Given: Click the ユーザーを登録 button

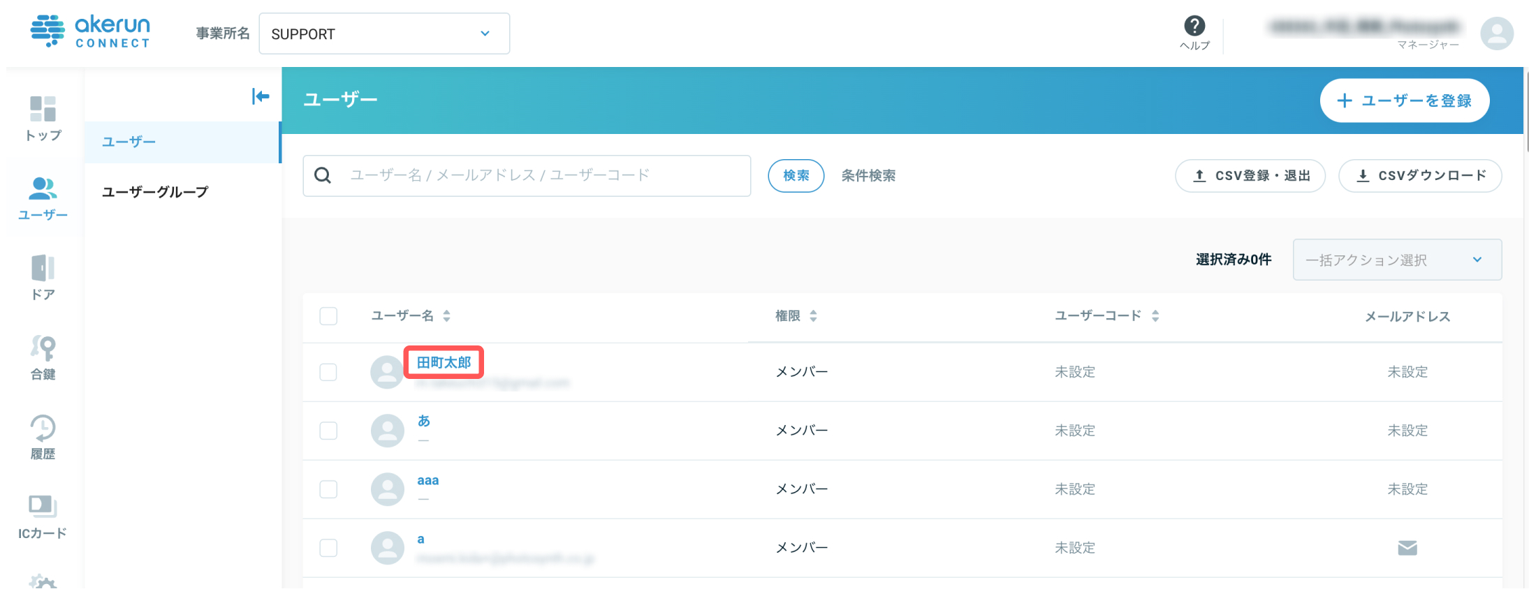Looking at the screenshot, I should (x=1404, y=100).
